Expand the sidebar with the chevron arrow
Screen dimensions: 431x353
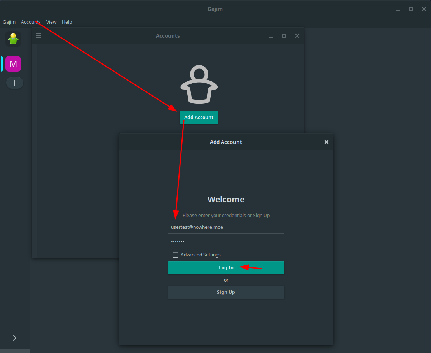click(14, 338)
